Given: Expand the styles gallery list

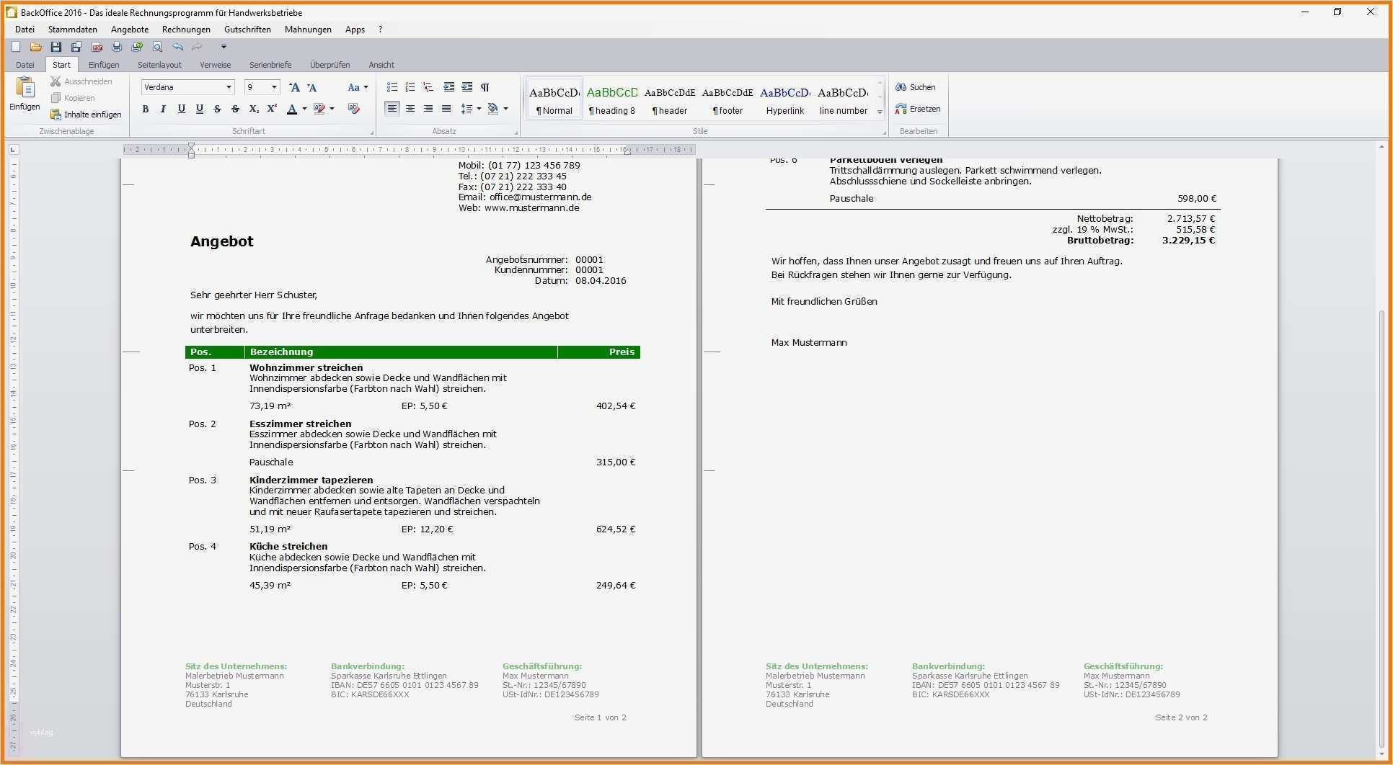Looking at the screenshot, I should [x=880, y=112].
